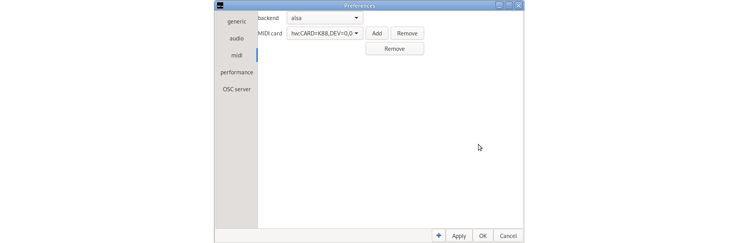This screenshot has width=739, height=243.
Task: Expand the MIDI card device dropdown
Action: (x=325, y=34)
